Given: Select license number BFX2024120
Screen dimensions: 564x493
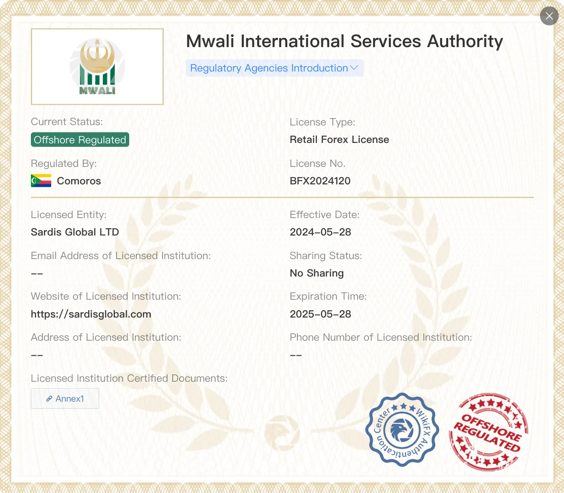Looking at the screenshot, I should [x=320, y=181].
